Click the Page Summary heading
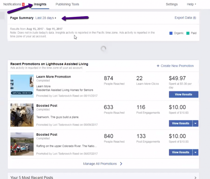210x179 pixels. [x=22, y=18]
